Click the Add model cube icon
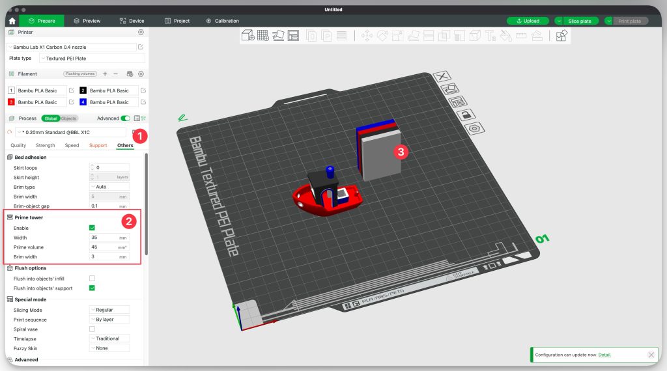The image size is (667, 371). click(x=248, y=36)
